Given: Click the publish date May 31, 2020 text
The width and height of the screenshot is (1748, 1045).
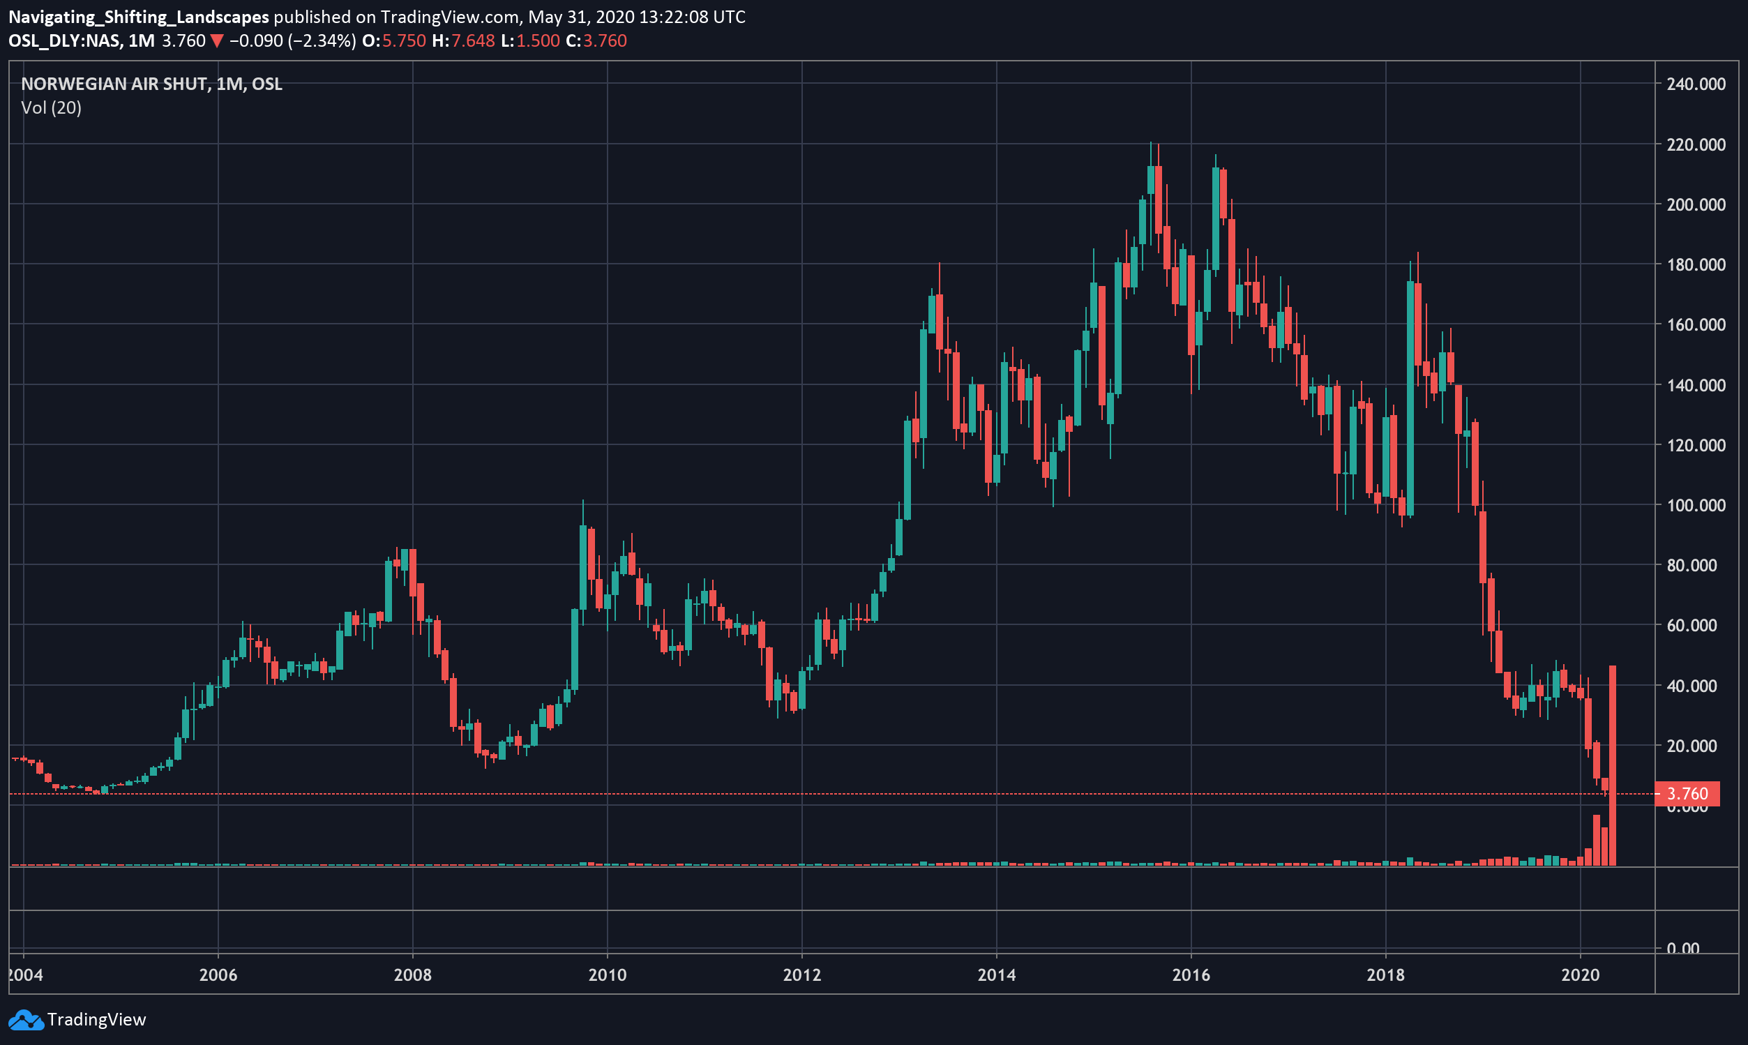Looking at the screenshot, I should tap(580, 17).
